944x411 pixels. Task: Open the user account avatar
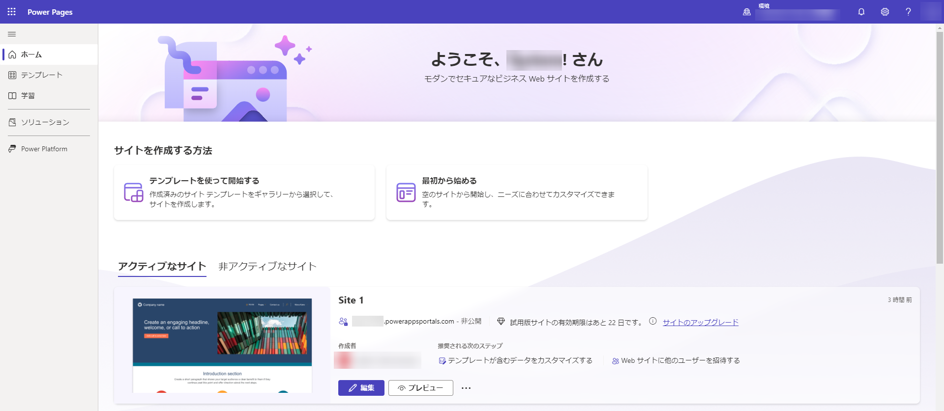(931, 12)
